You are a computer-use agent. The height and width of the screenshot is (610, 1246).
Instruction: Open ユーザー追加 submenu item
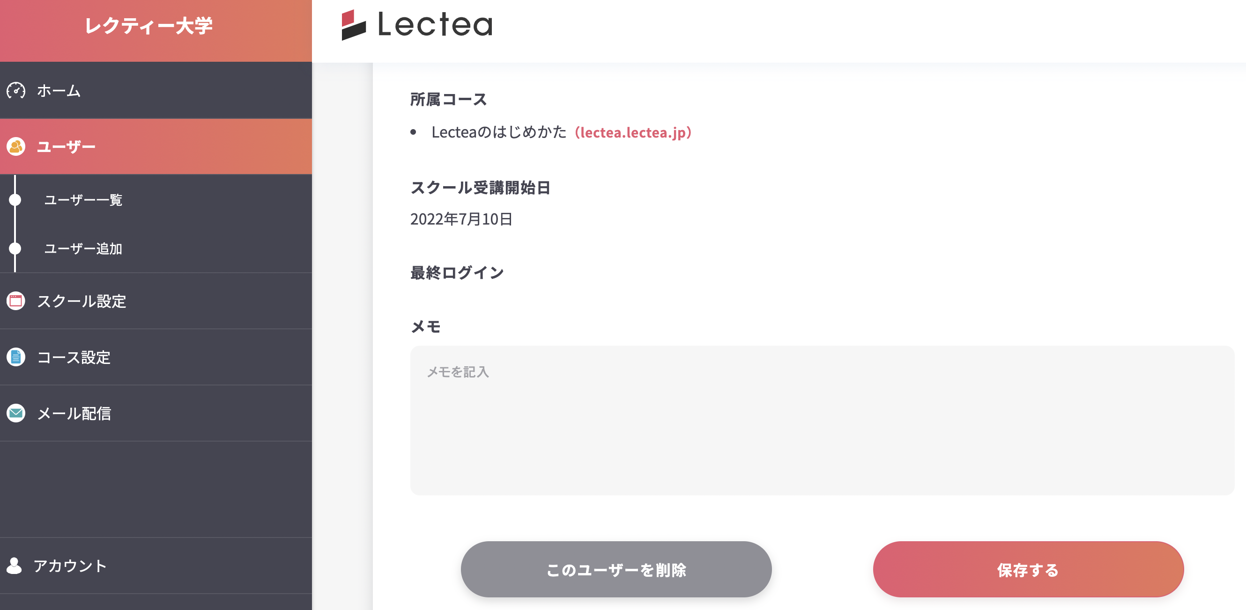tap(83, 249)
